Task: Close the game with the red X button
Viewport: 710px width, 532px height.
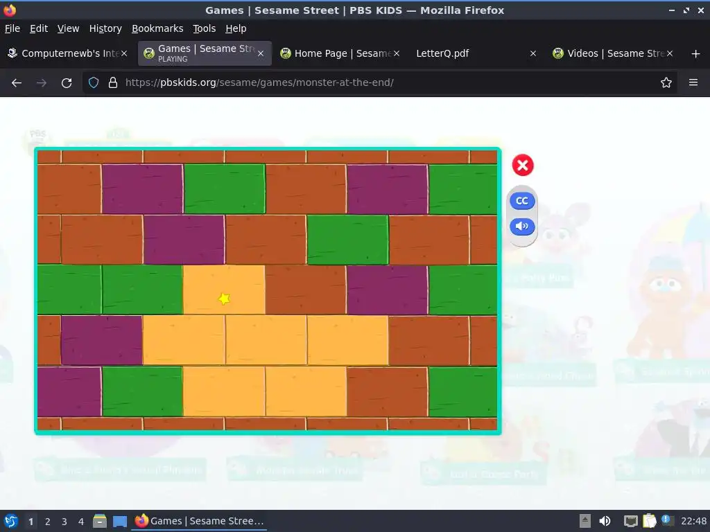Action: [x=523, y=165]
